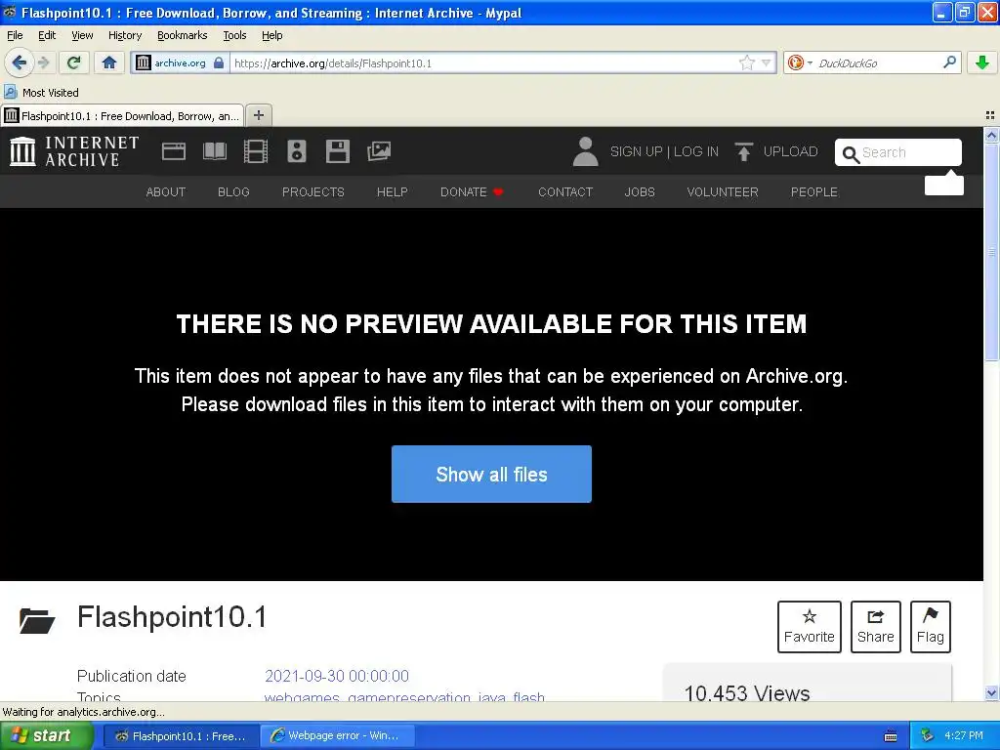Click the SIGN UP link
The height and width of the screenshot is (750, 1000).
click(636, 151)
